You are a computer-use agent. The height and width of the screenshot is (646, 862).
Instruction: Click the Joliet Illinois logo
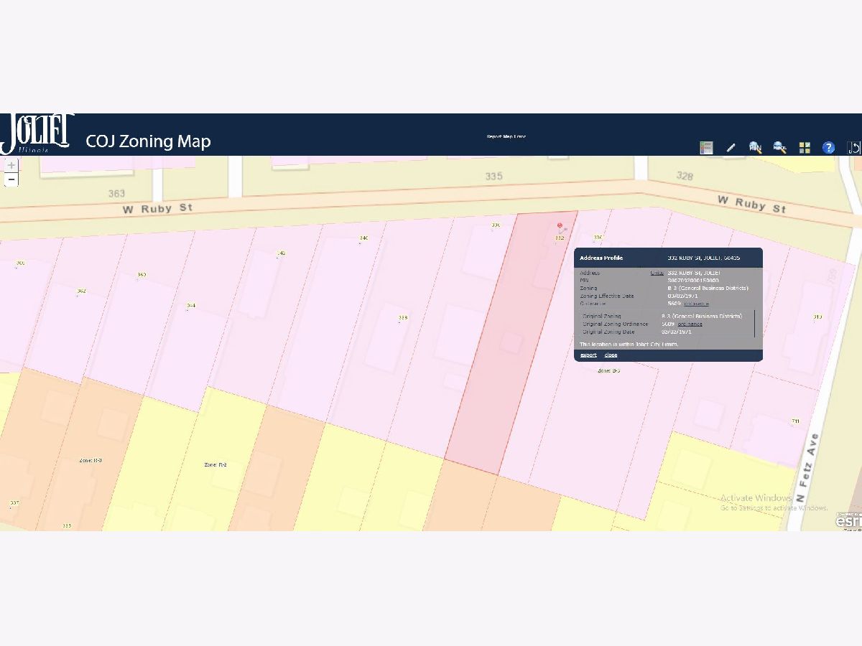(x=37, y=134)
